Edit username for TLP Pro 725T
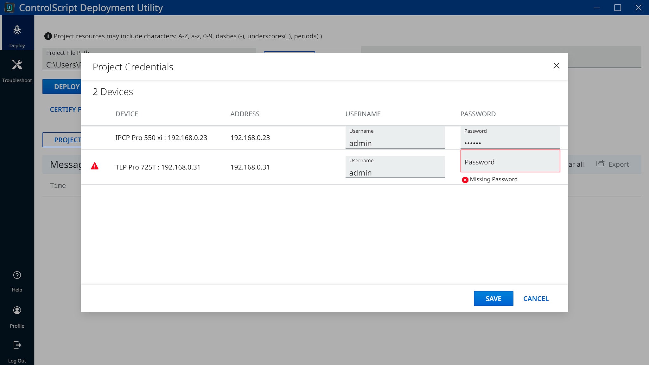The width and height of the screenshot is (649, 365). [395, 167]
